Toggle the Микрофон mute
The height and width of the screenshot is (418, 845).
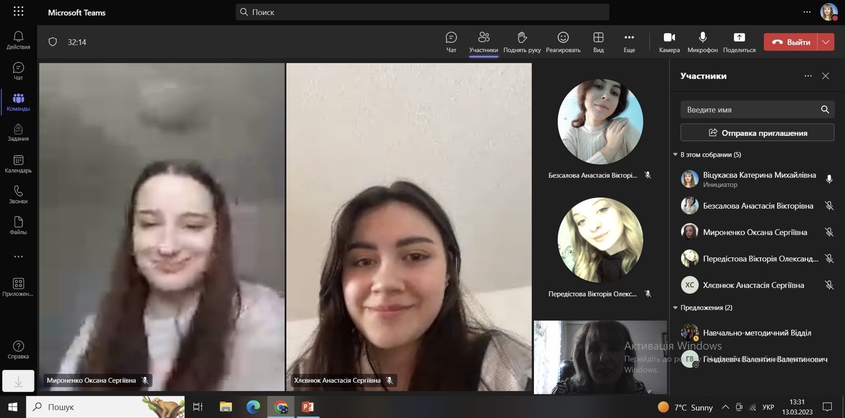click(x=702, y=42)
